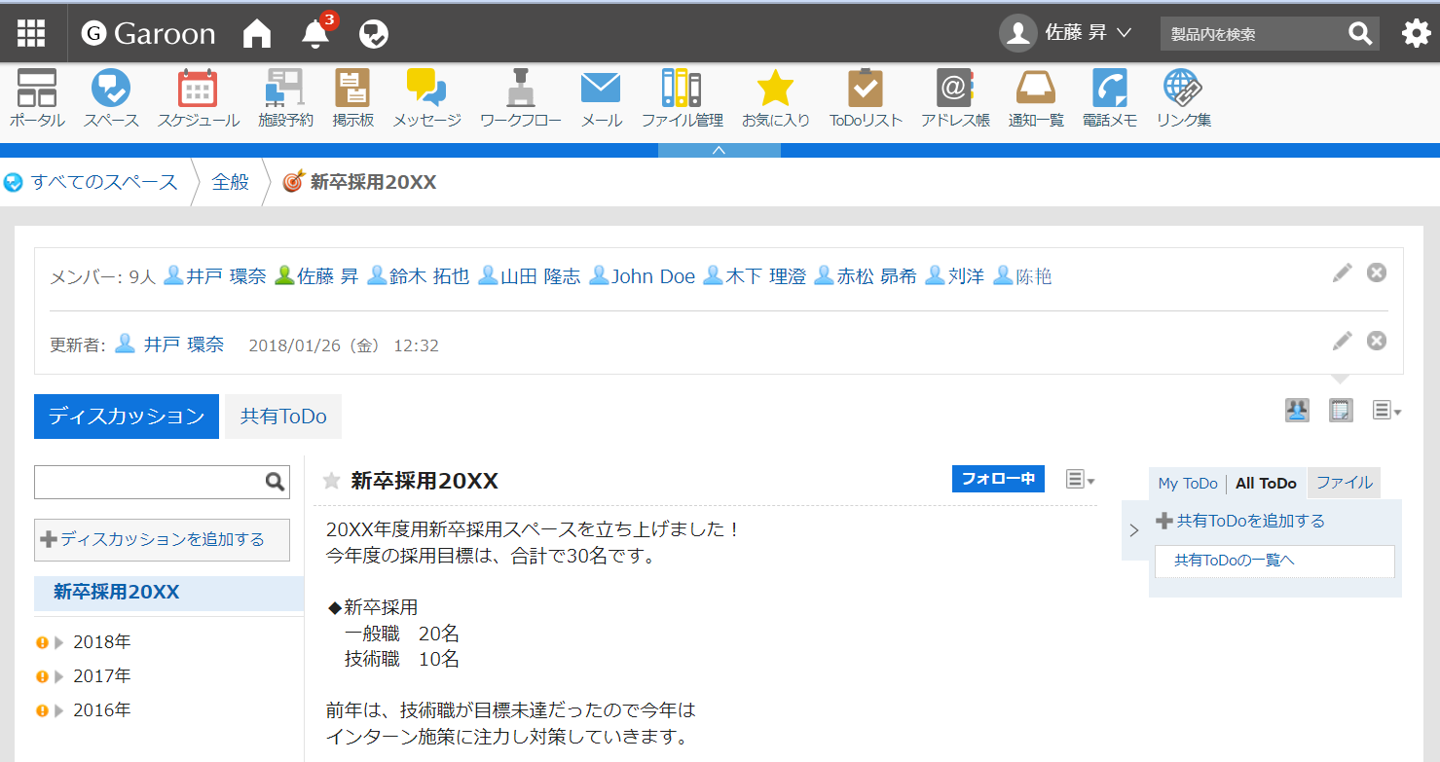Image resolution: width=1440 pixels, height=762 pixels.
Task: Click フォロー中 to unfollow the topic
Action: click(x=997, y=479)
